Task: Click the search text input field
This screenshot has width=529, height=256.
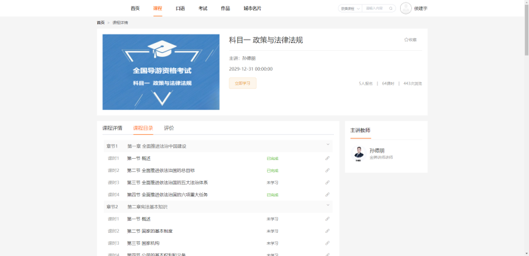Action: pyautogui.click(x=375, y=9)
